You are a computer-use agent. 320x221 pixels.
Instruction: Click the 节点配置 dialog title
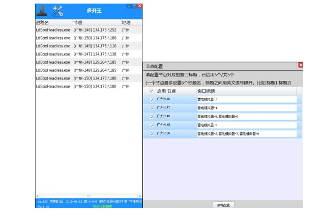click(154, 66)
